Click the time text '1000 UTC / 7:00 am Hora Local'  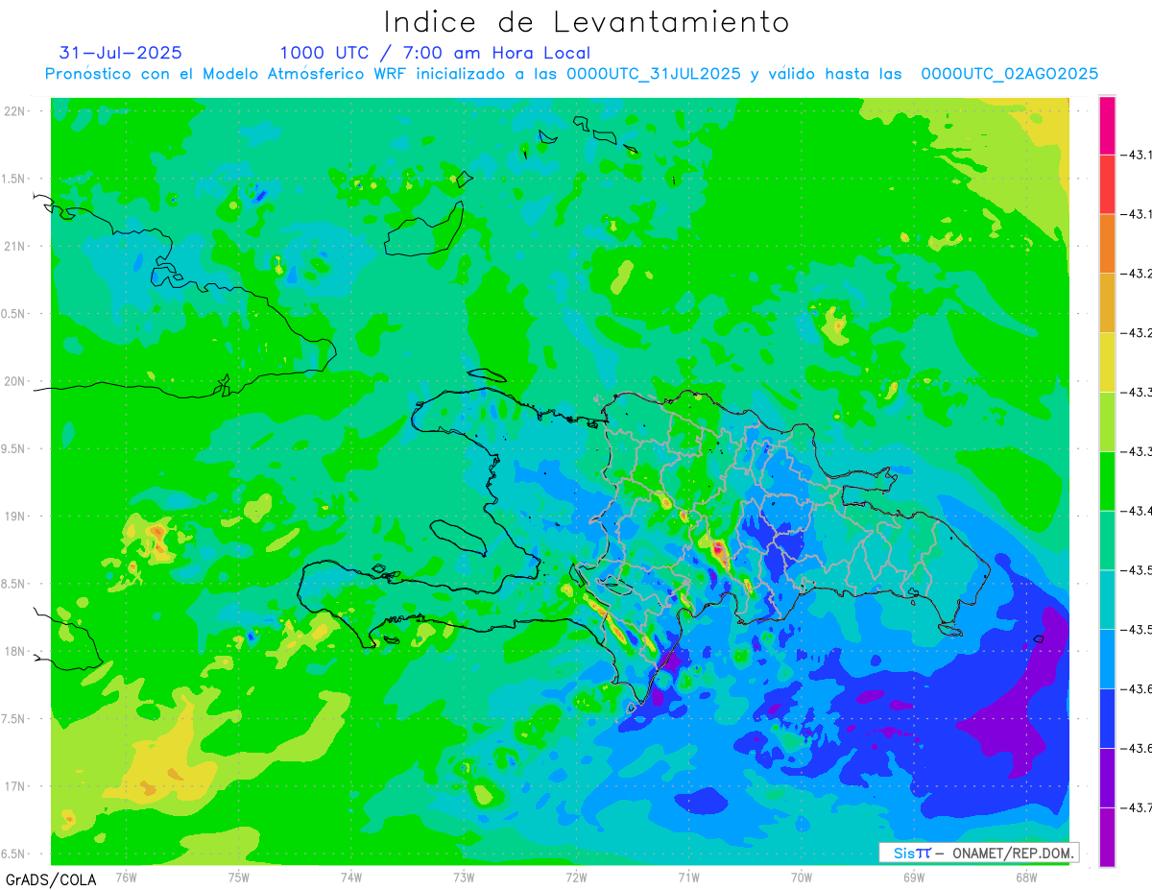coord(435,53)
